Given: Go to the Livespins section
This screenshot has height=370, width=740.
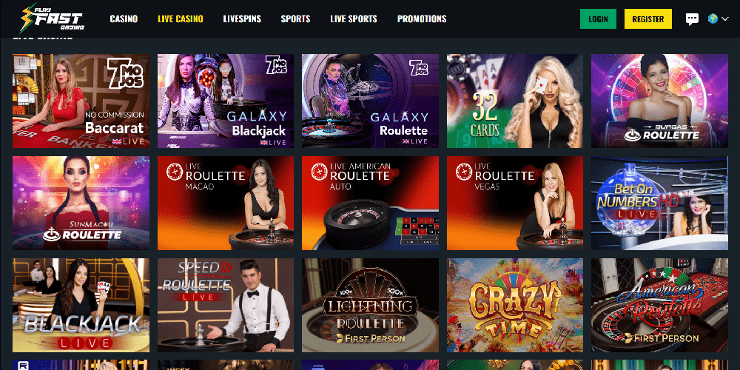Looking at the screenshot, I should click(242, 19).
